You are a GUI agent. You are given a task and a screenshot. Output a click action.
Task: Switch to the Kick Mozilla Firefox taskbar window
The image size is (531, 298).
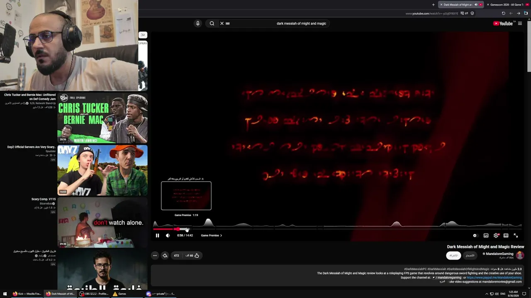27,294
